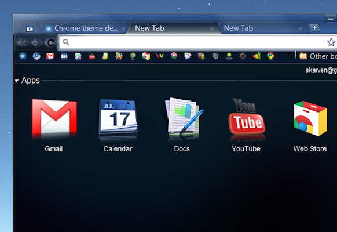Screen dimensions: 337x232
Task: Open the Chrome logo bookmark icon
Action: pos(270,56)
